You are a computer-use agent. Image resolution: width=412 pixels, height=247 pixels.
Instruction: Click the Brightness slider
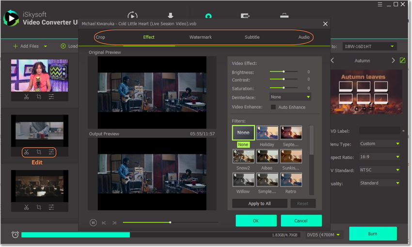(x=284, y=71)
